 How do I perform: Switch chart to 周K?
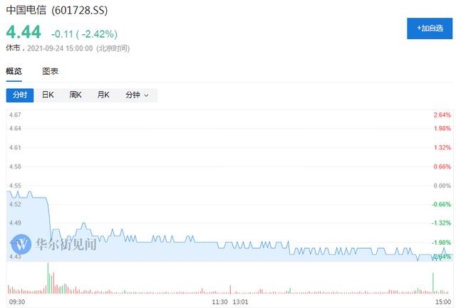point(76,95)
